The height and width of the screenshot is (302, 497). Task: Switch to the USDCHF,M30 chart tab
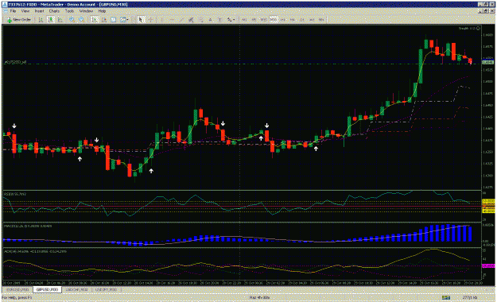tap(77, 289)
